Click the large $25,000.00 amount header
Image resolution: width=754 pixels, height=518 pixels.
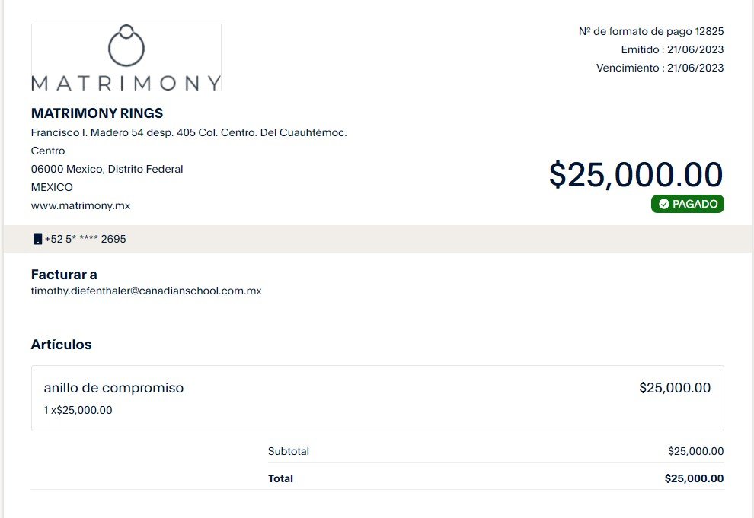point(636,174)
